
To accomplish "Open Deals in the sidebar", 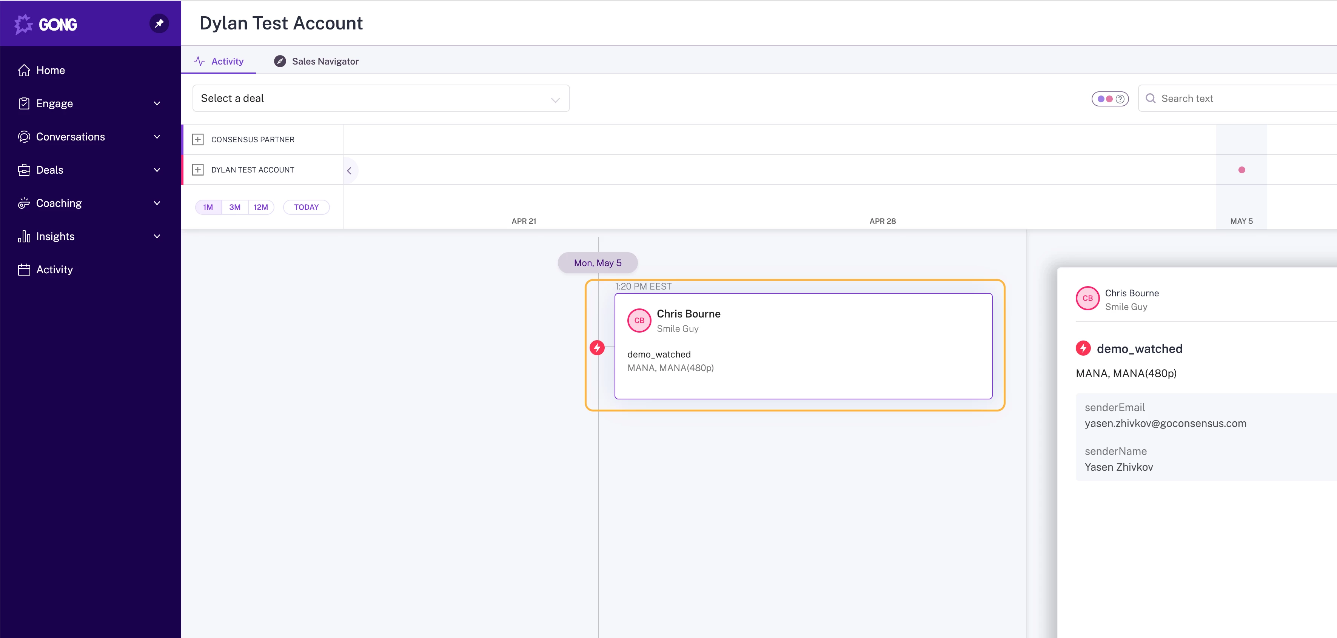I will tap(90, 170).
